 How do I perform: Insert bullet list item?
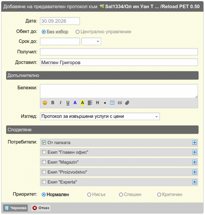coord(105,103)
